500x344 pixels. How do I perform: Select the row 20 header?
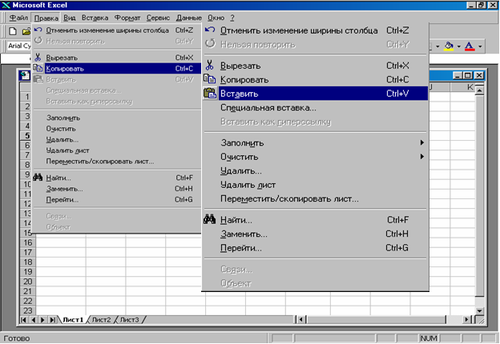point(27,282)
